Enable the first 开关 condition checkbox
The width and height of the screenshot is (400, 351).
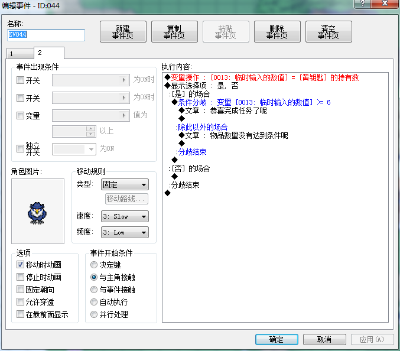pos(20,80)
